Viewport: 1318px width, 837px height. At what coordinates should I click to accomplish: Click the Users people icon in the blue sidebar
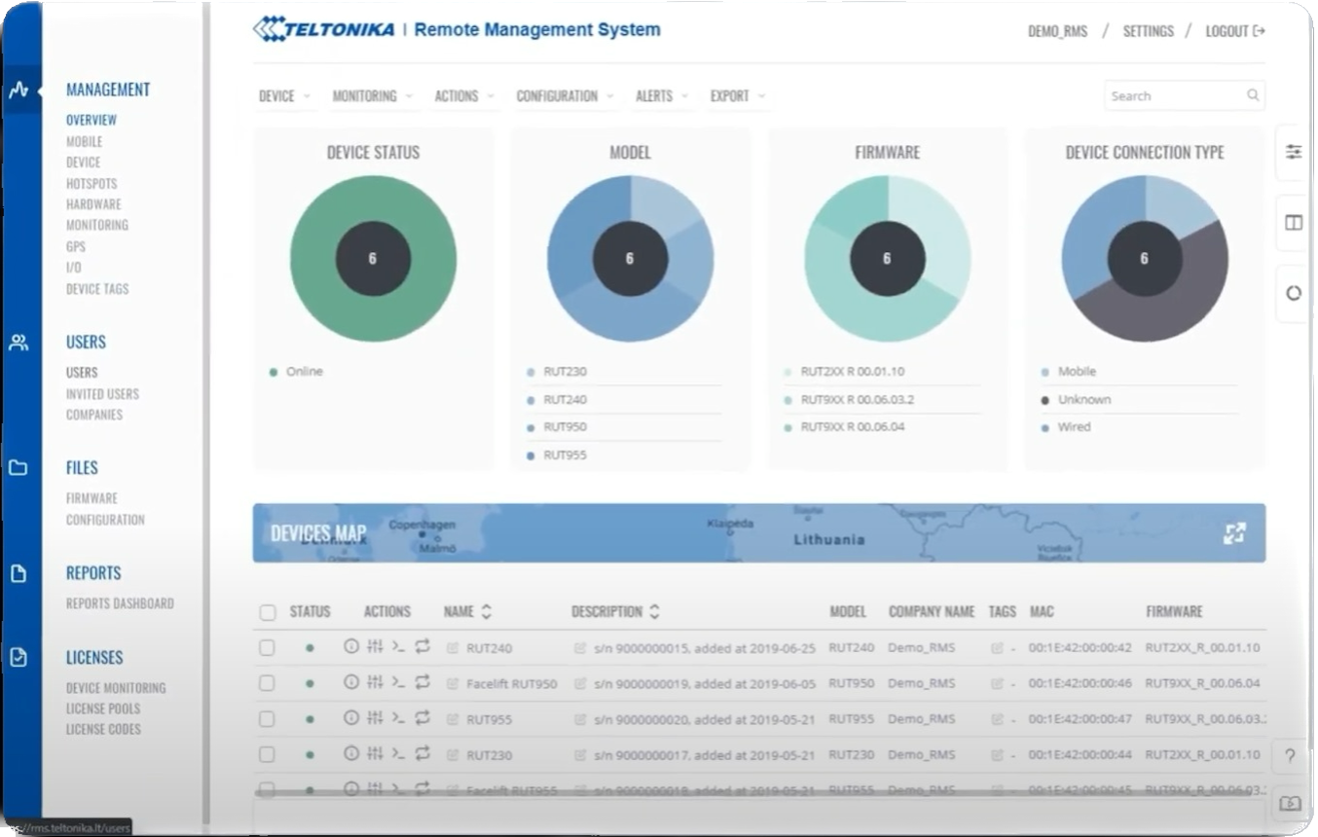(18, 343)
